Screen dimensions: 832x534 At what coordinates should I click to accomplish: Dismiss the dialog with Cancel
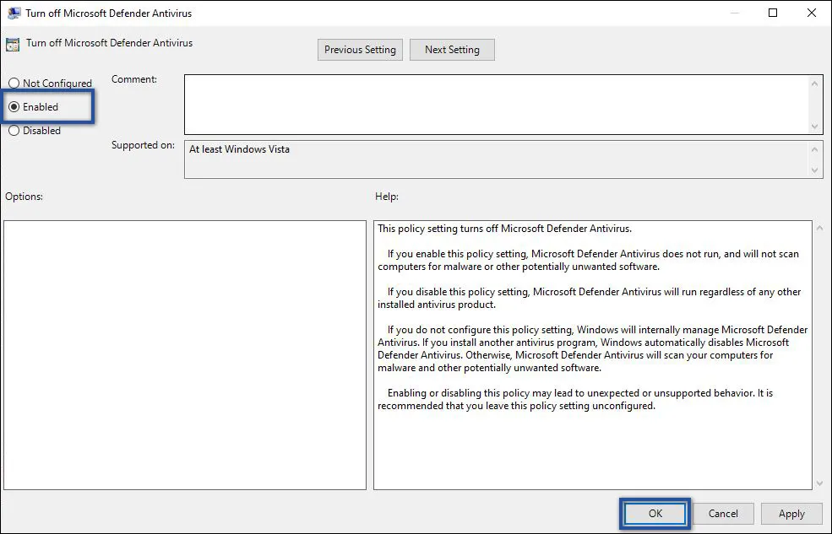723,513
